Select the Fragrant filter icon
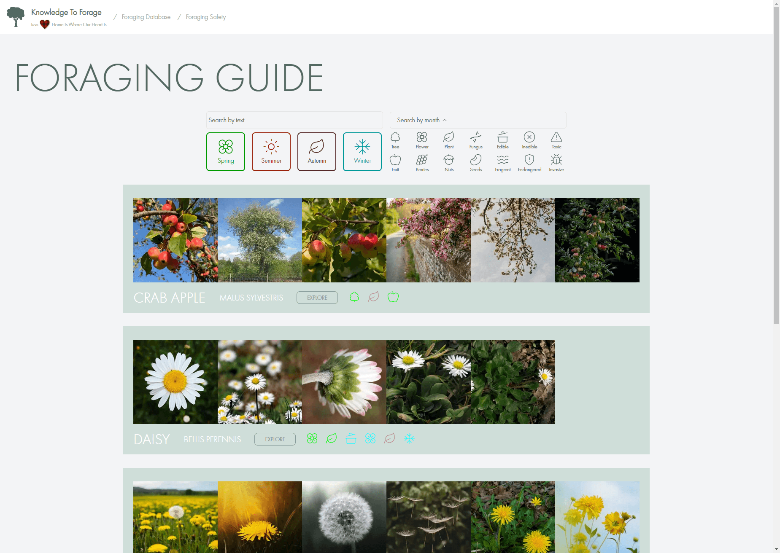 click(503, 163)
